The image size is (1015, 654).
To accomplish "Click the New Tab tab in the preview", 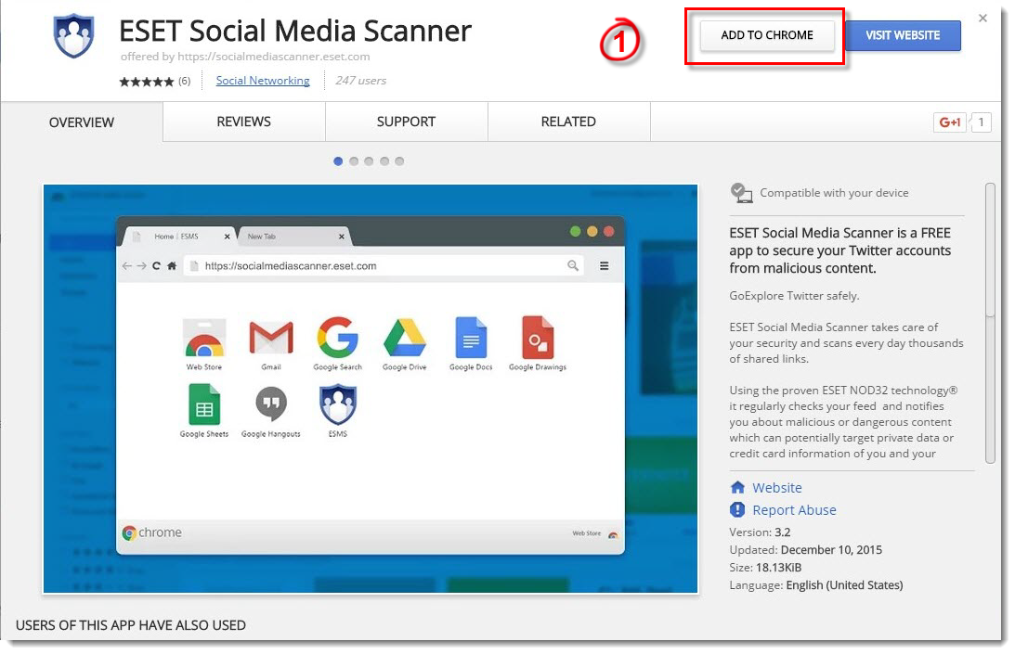I will [294, 237].
